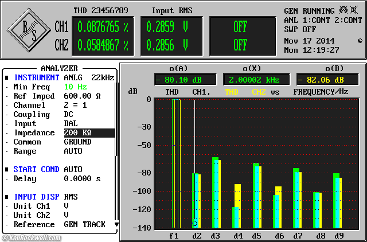Click the START COND section square bullet
This screenshot has height=242, width=367.
tap(6, 169)
